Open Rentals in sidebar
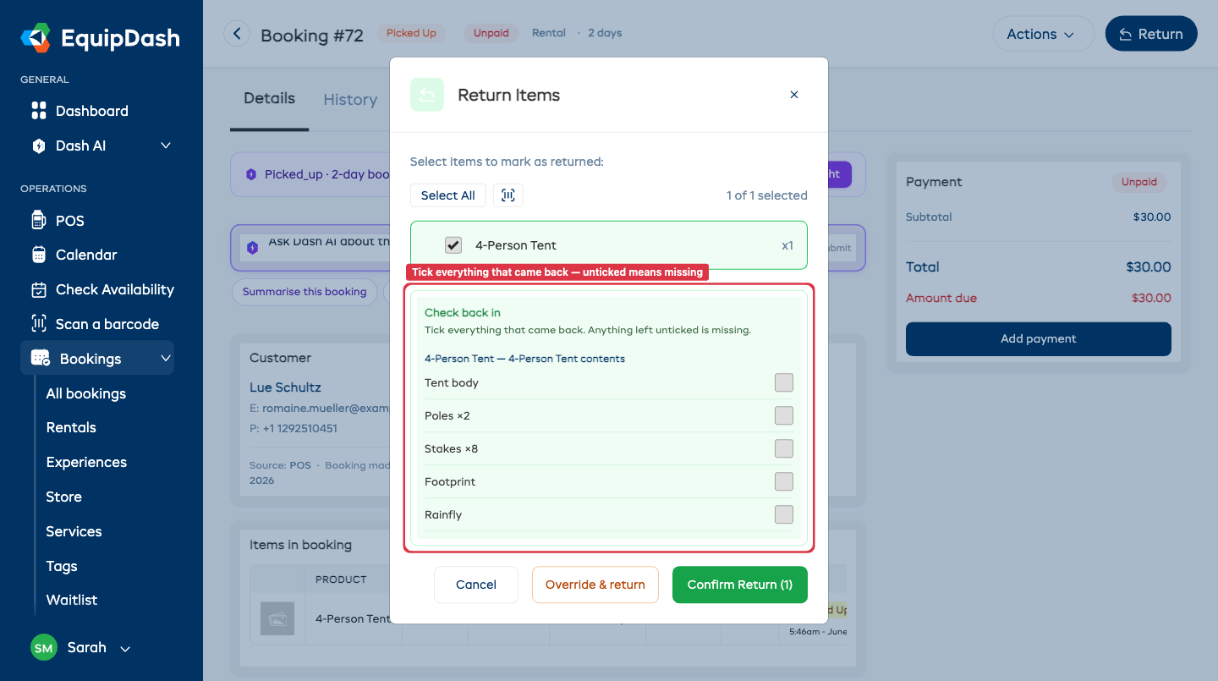Screen dimensions: 1218x681 click(71, 427)
